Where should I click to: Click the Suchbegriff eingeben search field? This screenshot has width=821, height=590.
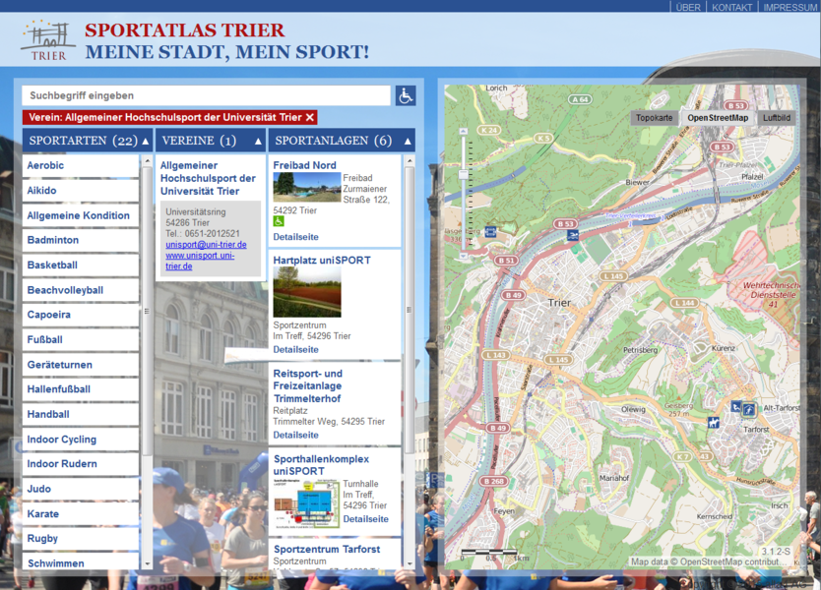click(x=206, y=95)
